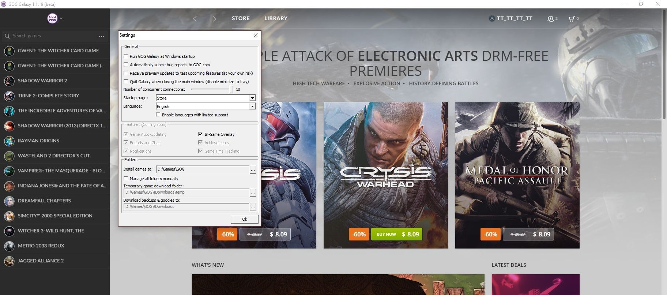Switch to the STORE tab
Viewport: 667px width, 295px height.
pyautogui.click(x=241, y=18)
